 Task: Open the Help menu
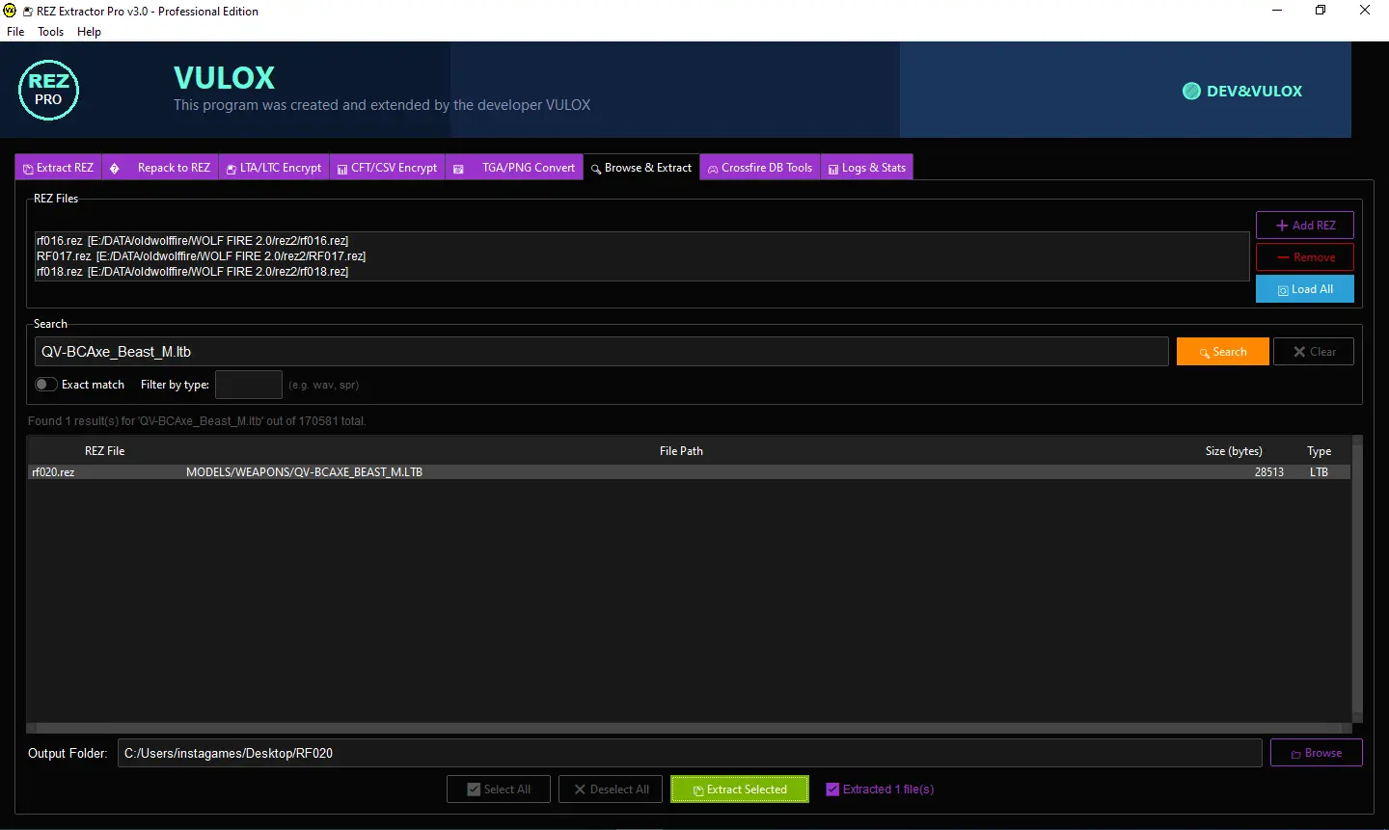pyautogui.click(x=89, y=32)
